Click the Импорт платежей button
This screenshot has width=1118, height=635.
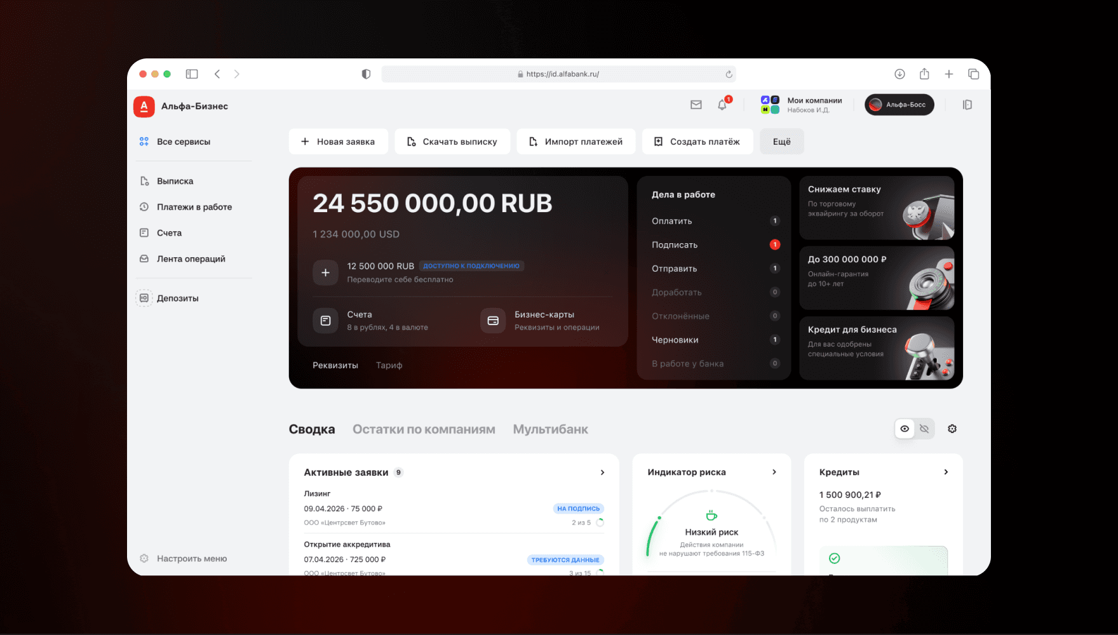point(576,142)
